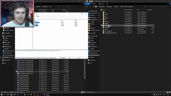Tick the select-all checkbox in right Explorer
Screen dimensions: 171x96
click(x=102, y=10)
